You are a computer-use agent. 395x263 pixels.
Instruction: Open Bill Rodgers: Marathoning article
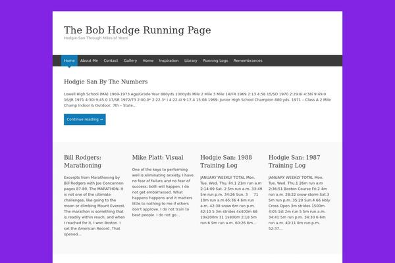click(x=83, y=161)
